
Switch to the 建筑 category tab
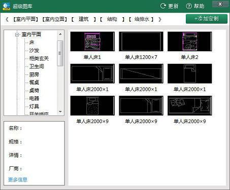click(83, 19)
